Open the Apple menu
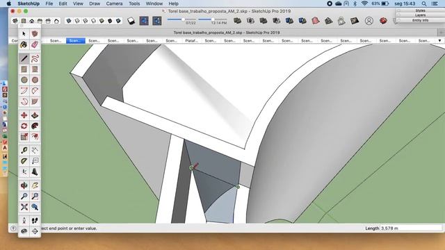Viewport: 445px width, 250px height. point(9,3)
